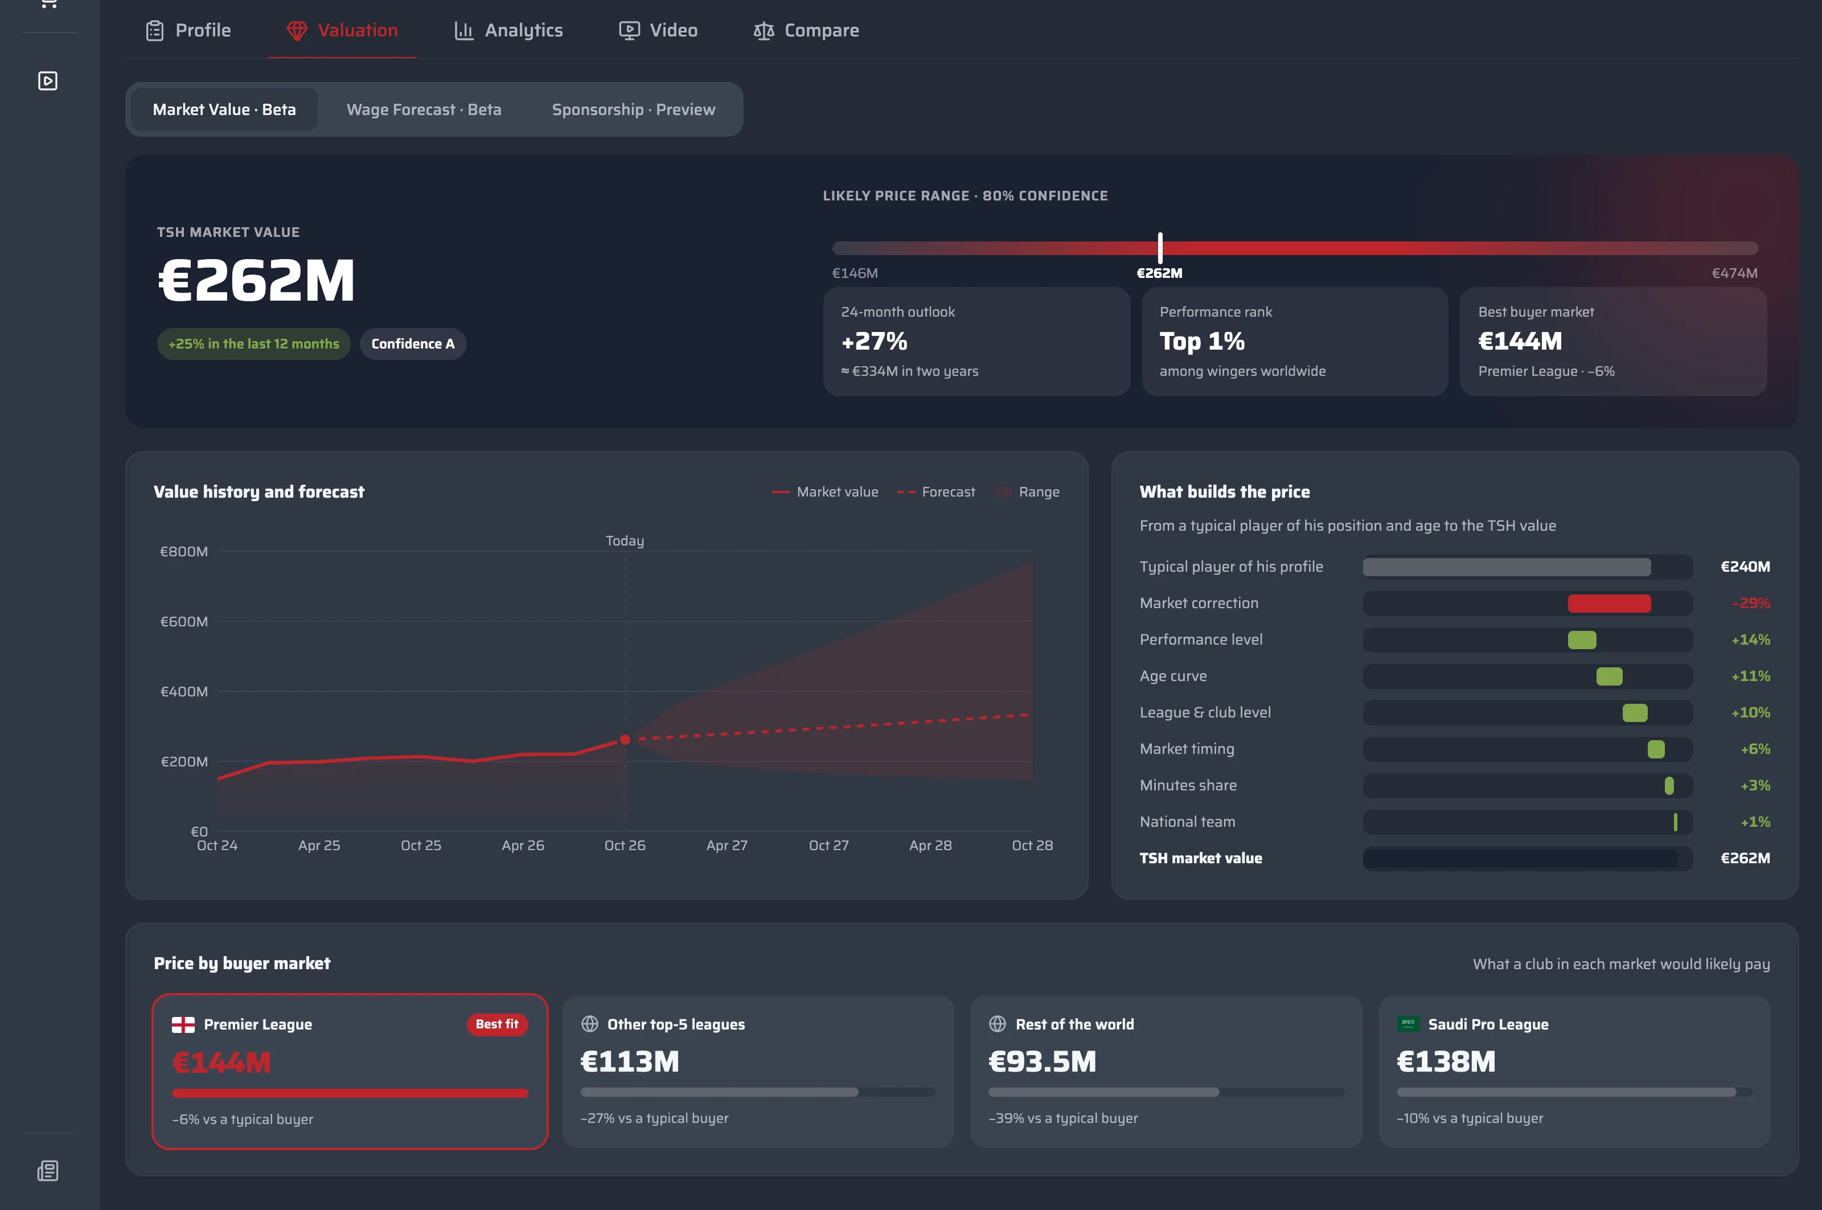Open the Best buyer market card

(1614, 342)
